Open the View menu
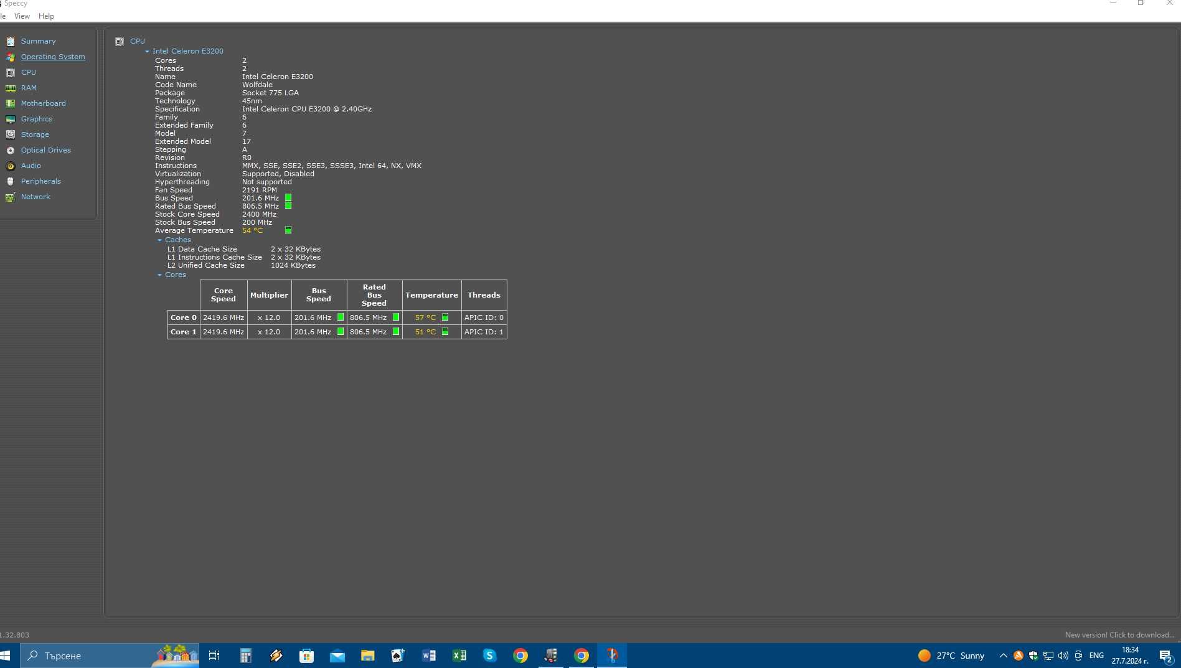 22,16
